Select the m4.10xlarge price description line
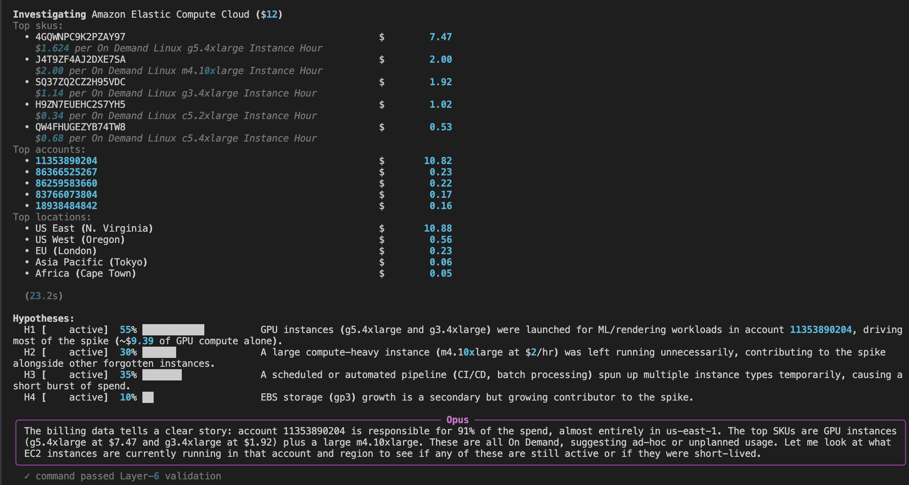The height and width of the screenshot is (485, 909). [179, 71]
